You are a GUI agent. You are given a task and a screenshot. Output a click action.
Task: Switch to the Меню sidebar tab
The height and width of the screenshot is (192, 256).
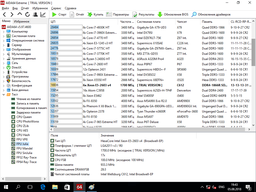pos(6,21)
